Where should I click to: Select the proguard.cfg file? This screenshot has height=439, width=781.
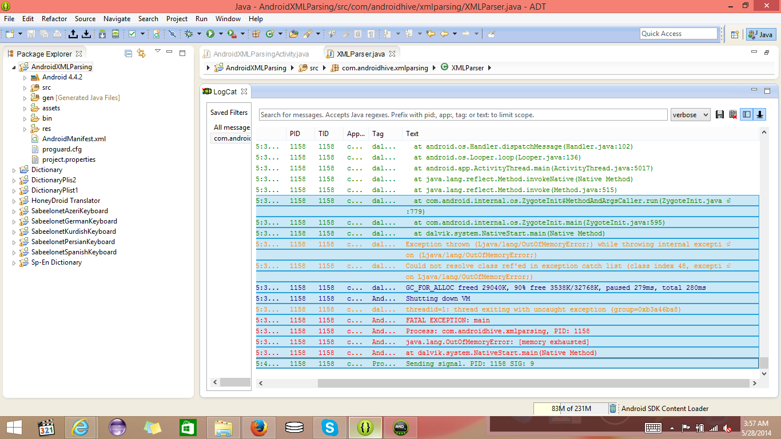62,149
